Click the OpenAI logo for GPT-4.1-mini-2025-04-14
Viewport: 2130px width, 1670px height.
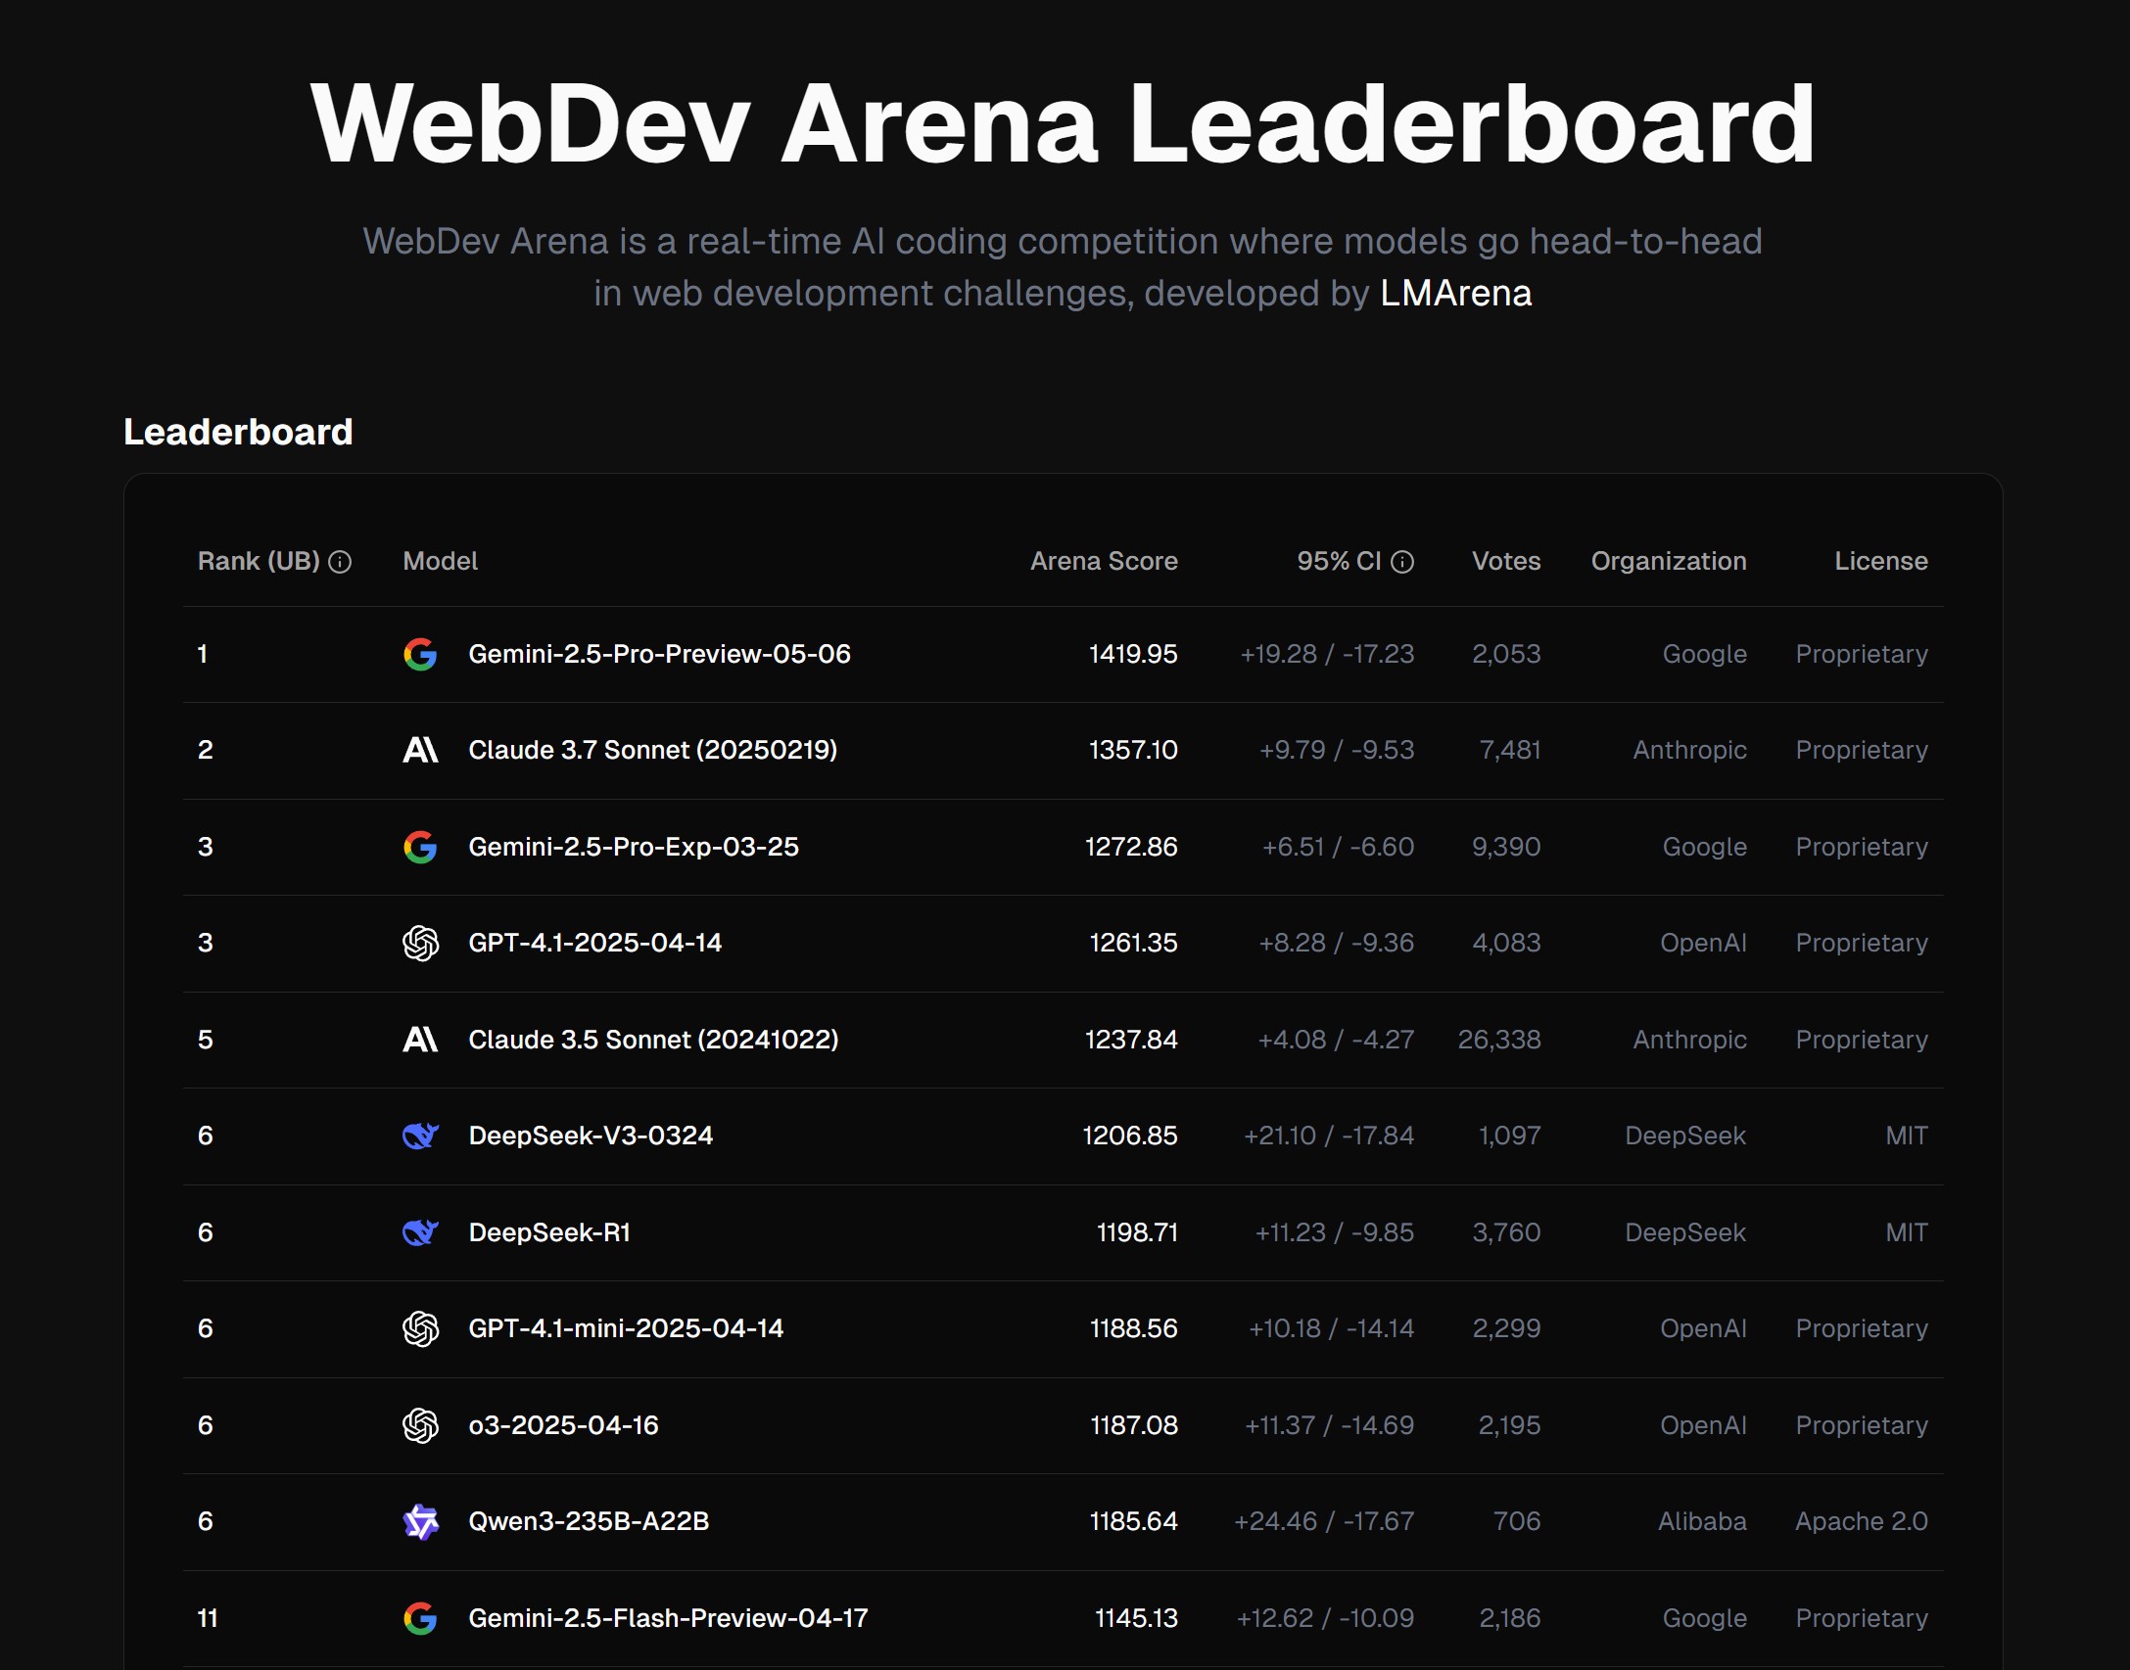click(x=420, y=1328)
